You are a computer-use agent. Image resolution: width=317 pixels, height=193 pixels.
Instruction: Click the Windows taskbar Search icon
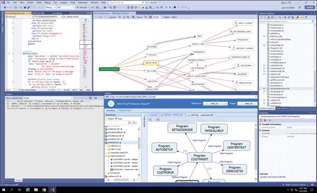(x=12, y=190)
